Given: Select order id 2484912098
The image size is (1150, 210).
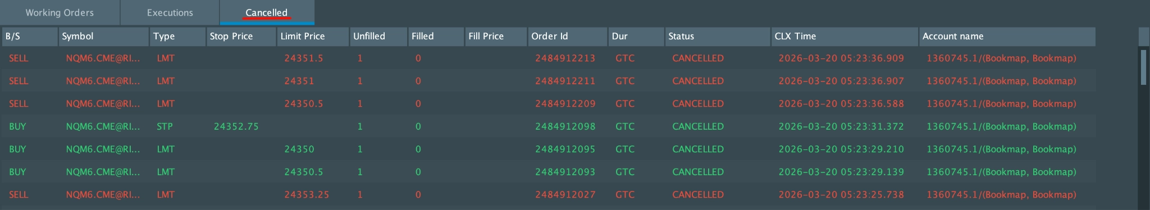Looking at the screenshot, I should (565, 126).
